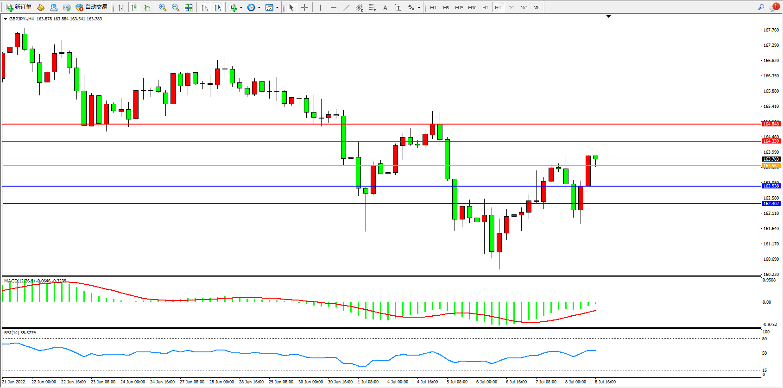
Task: Open the periodicity clock dropdown arrow
Action: [259, 7]
